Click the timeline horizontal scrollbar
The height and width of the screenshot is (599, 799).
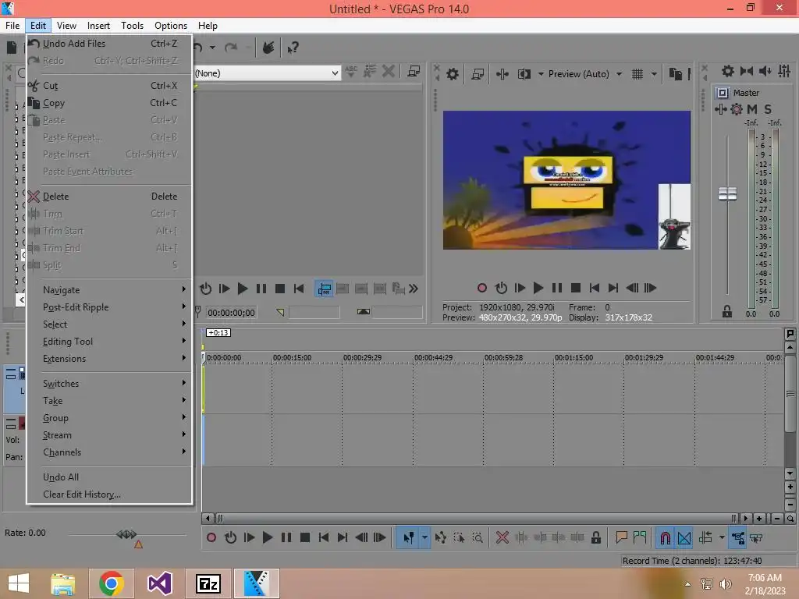point(477,519)
